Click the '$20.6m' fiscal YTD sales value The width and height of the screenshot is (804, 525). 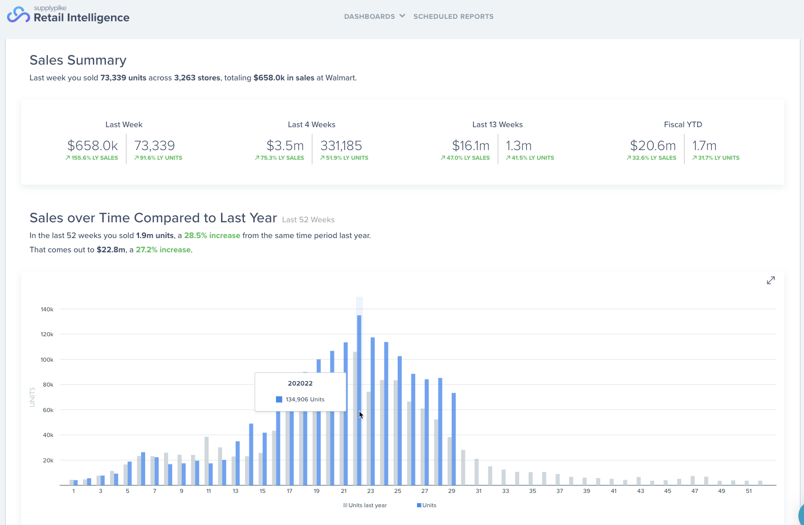click(653, 145)
